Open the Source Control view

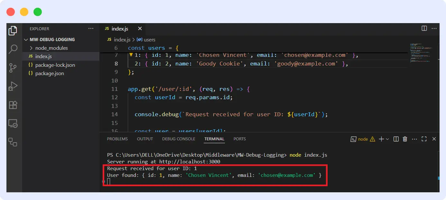13,68
